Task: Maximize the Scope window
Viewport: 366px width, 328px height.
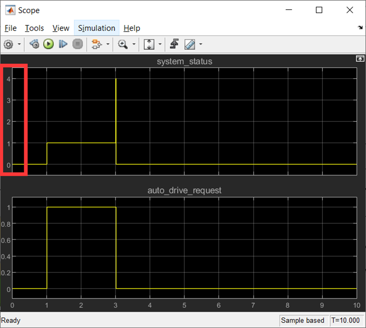Action: pos(319,10)
